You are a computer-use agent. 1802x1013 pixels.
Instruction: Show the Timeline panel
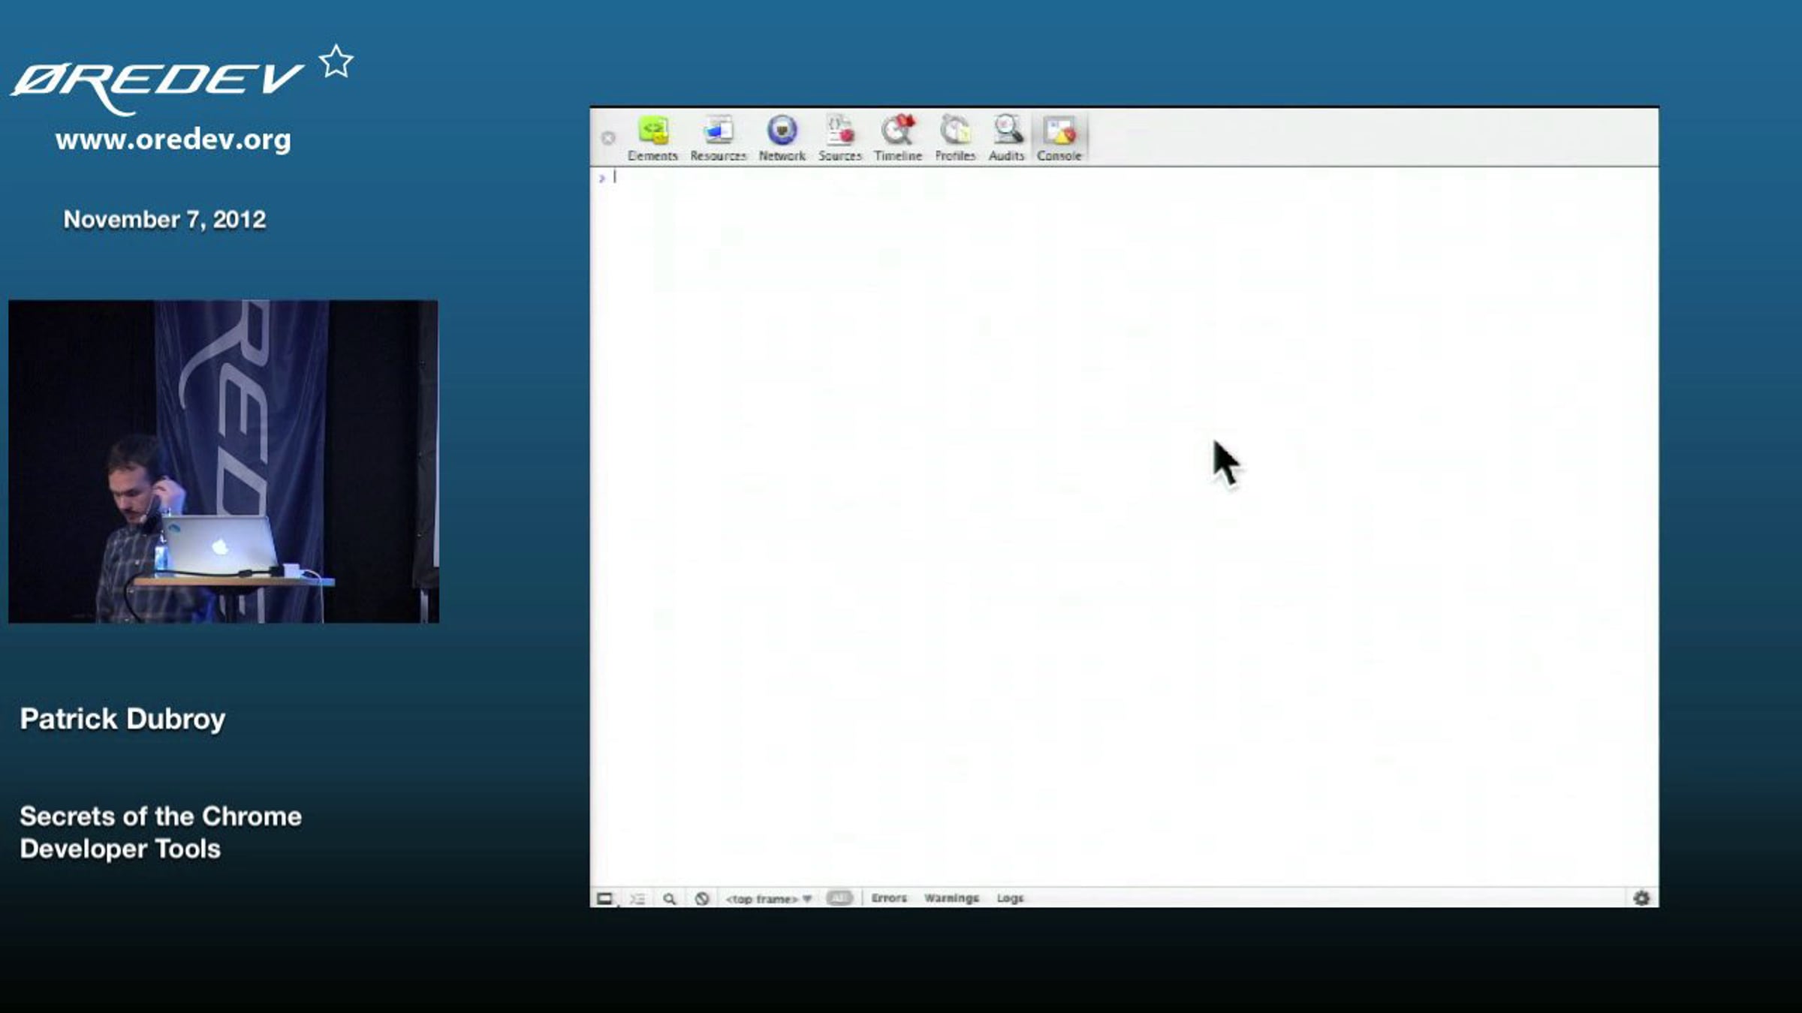tap(897, 139)
